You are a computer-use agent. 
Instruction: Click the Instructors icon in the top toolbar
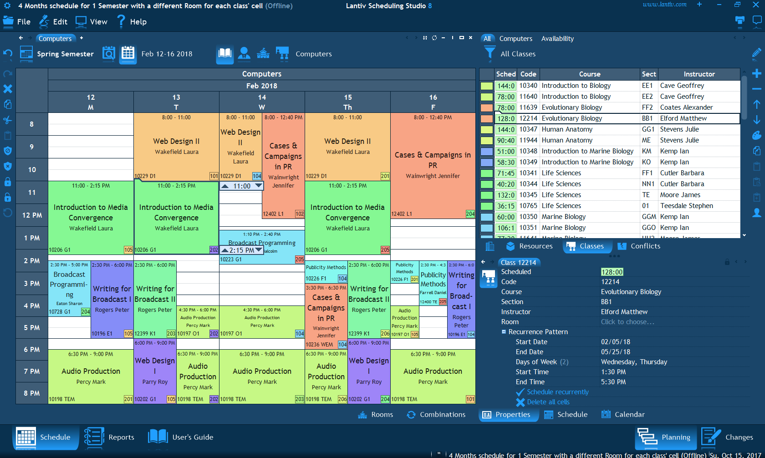[244, 54]
